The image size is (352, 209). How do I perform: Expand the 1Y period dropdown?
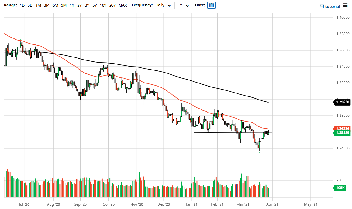[183, 5]
